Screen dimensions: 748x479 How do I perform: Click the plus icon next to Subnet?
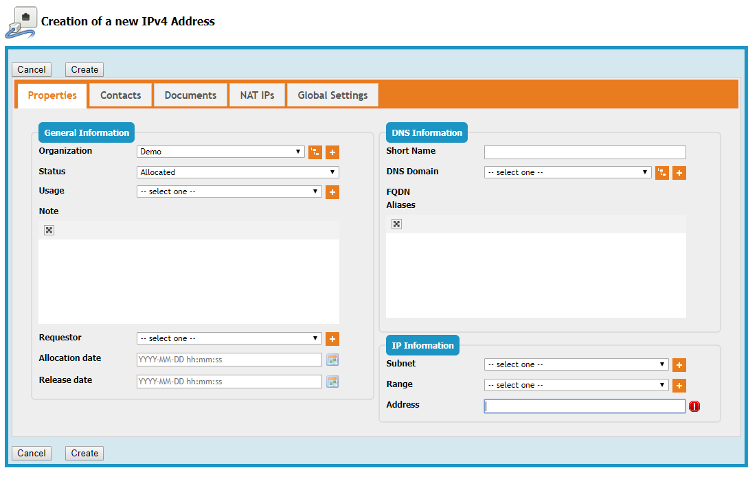tap(679, 365)
